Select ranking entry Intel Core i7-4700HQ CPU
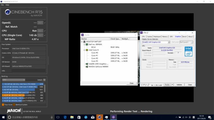Viewport: 214px width, 120px height. coord(23,101)
